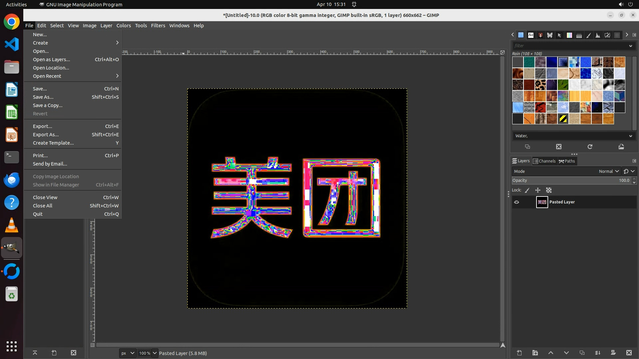Viewport: 639px width, 359px height.
Task: Click Open as Layers... menu entry
Action: click(51, 60)
